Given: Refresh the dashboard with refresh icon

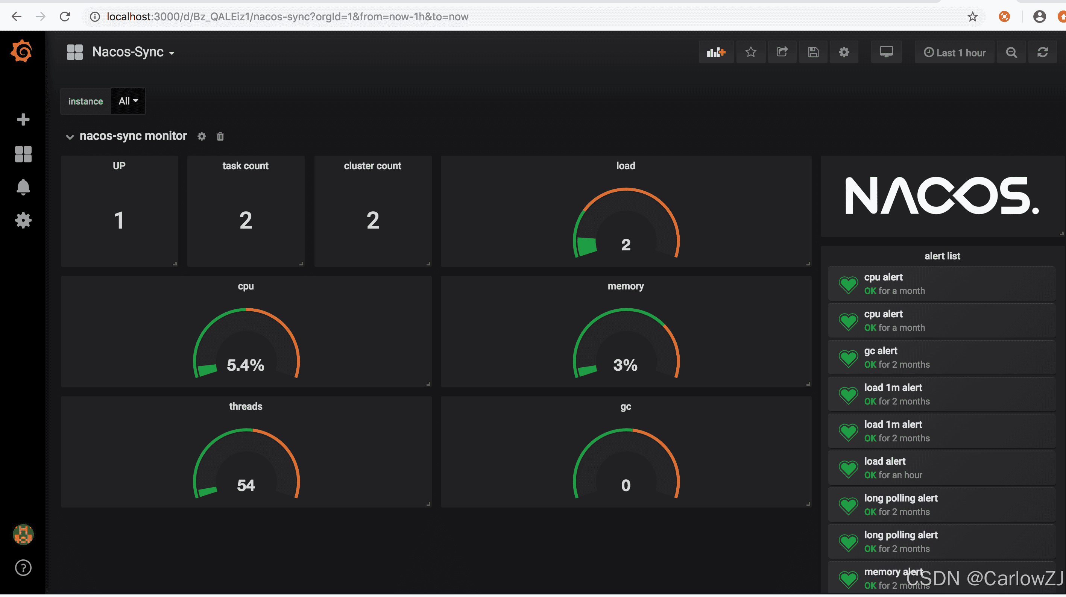Looking at the screenshot, I should 1042,53.
